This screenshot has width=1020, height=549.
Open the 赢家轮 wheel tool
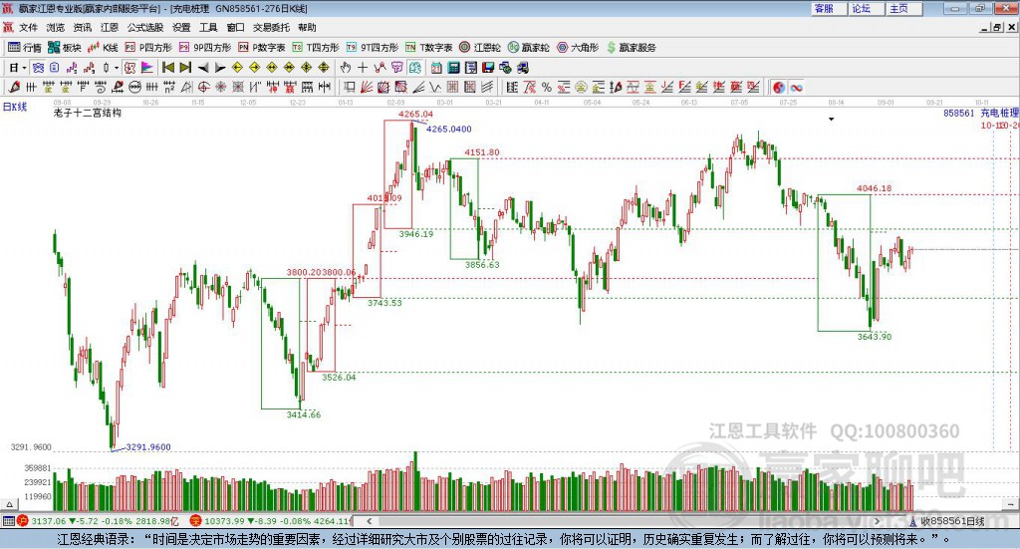point(528,48)
